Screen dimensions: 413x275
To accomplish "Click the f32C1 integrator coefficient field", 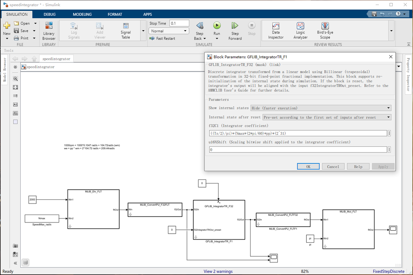I will (298, 133).
